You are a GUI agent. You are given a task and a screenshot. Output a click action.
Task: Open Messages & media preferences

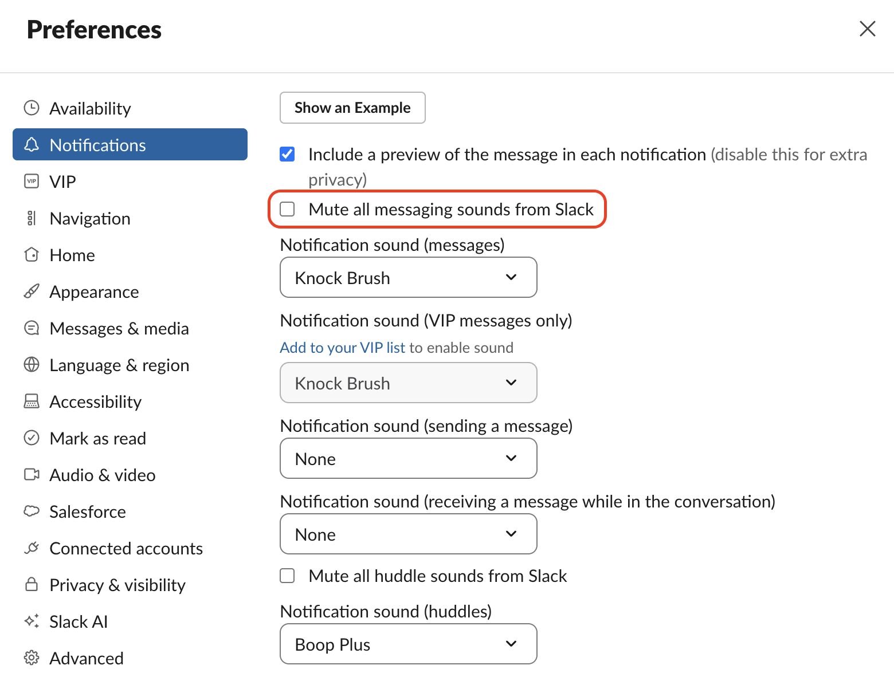coord(130,328)
